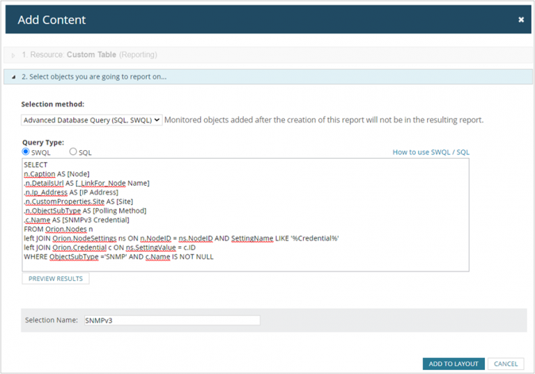This screenshot has width=535, height=374.
Task: Click inside the Selection Name field
Action: click(x=172, y=320)
